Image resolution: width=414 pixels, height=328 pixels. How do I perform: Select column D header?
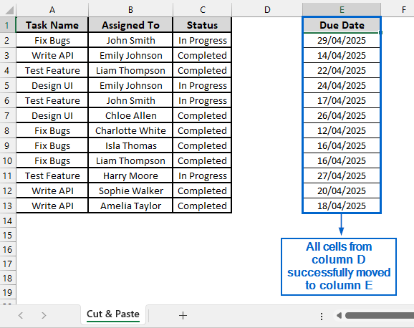tap(267, 10)
